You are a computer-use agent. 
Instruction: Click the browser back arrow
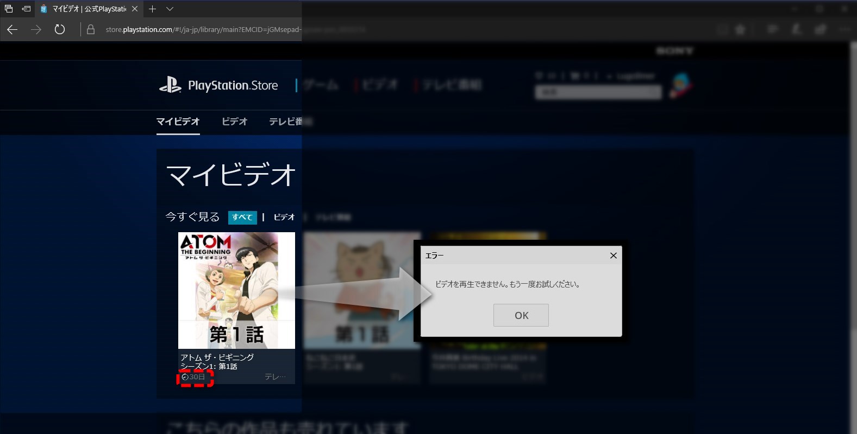click(x=12, y=29)
